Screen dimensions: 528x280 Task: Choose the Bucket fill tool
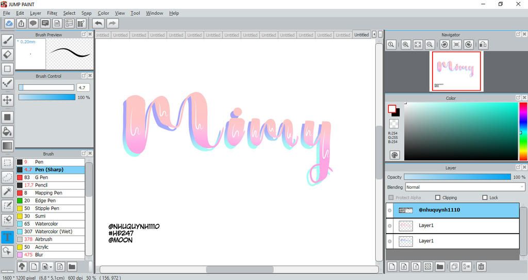pos(7,131)
